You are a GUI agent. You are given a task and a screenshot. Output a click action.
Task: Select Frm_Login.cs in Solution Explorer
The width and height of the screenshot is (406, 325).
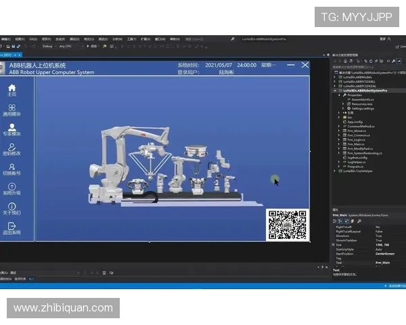pos(357,139)
